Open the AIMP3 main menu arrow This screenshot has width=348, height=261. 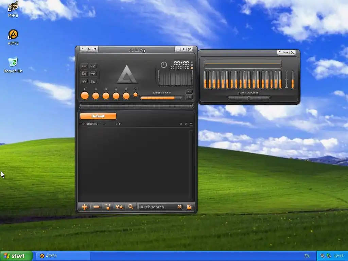[83, 49]
